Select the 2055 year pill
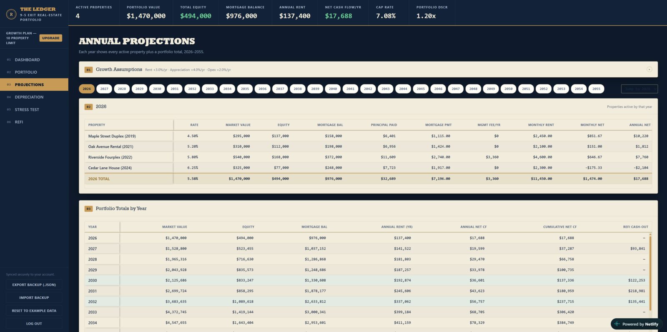Viewport: 667px width, 332px height. click(x=597, y=89)
